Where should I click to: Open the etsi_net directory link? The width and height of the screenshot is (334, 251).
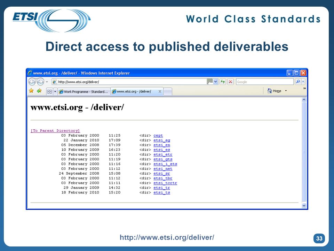163,169
